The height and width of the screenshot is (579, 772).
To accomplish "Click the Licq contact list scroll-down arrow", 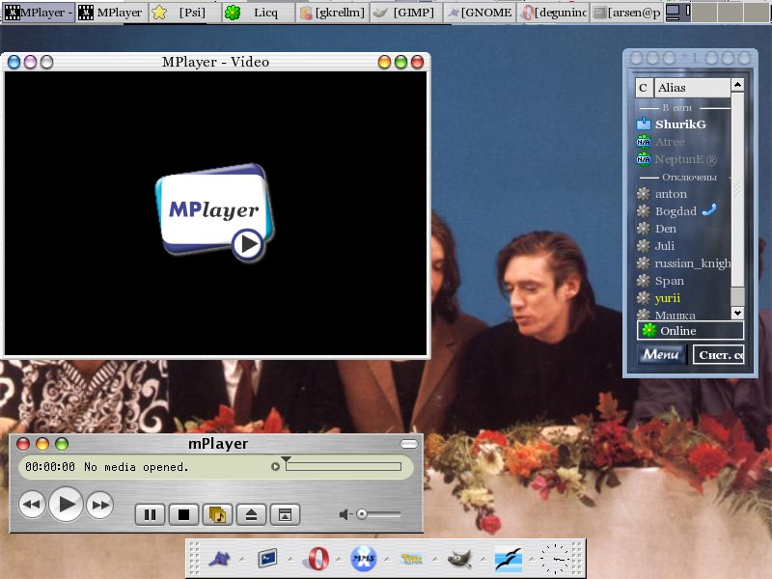I will click(737, 313).
